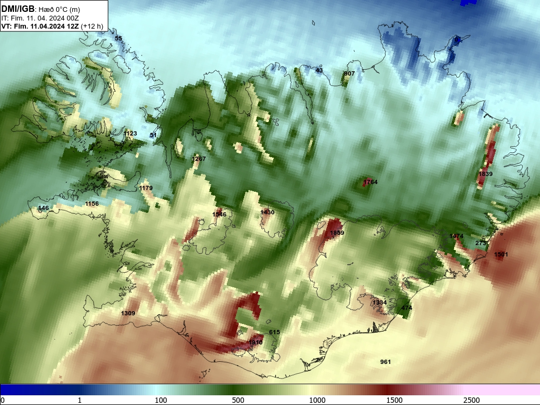Click the map value 1309
The height and width of the screenshot is (405, 540).
tap(128, 313)
